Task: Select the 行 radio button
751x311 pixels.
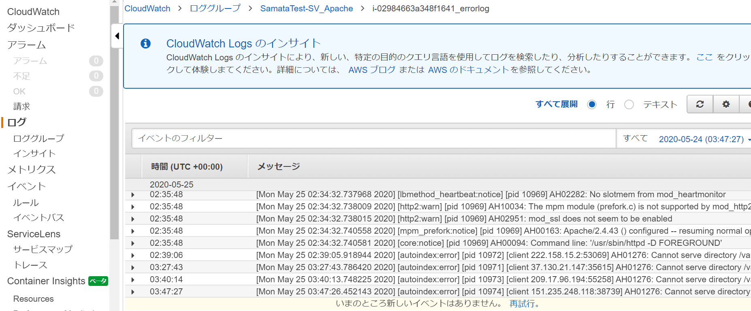Action: pyautogui.click(x=592, y=104)
